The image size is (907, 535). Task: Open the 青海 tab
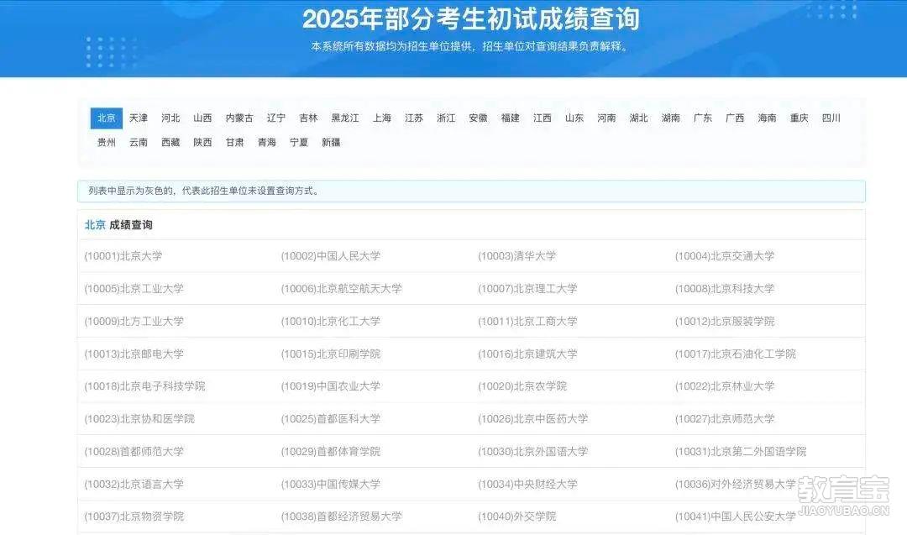267,142
